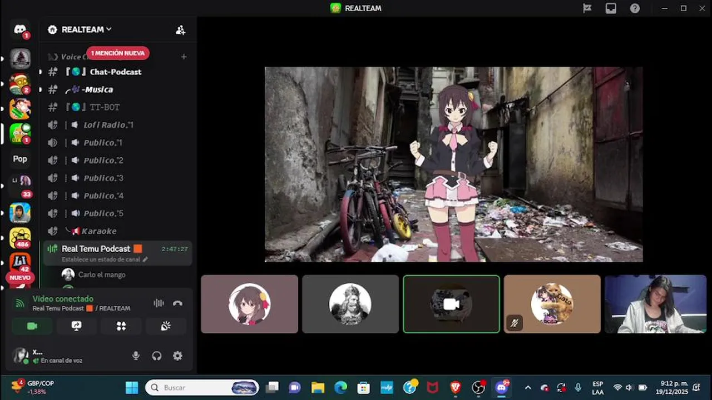The width and height of the screenshot is (712, 400).
Task: Click 1 MENCIÓN NUEVA pill
Action: pos(118,53)
